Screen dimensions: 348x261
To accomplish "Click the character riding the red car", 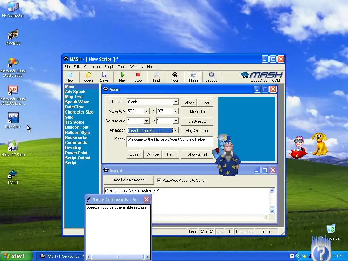I will [298, 147].
